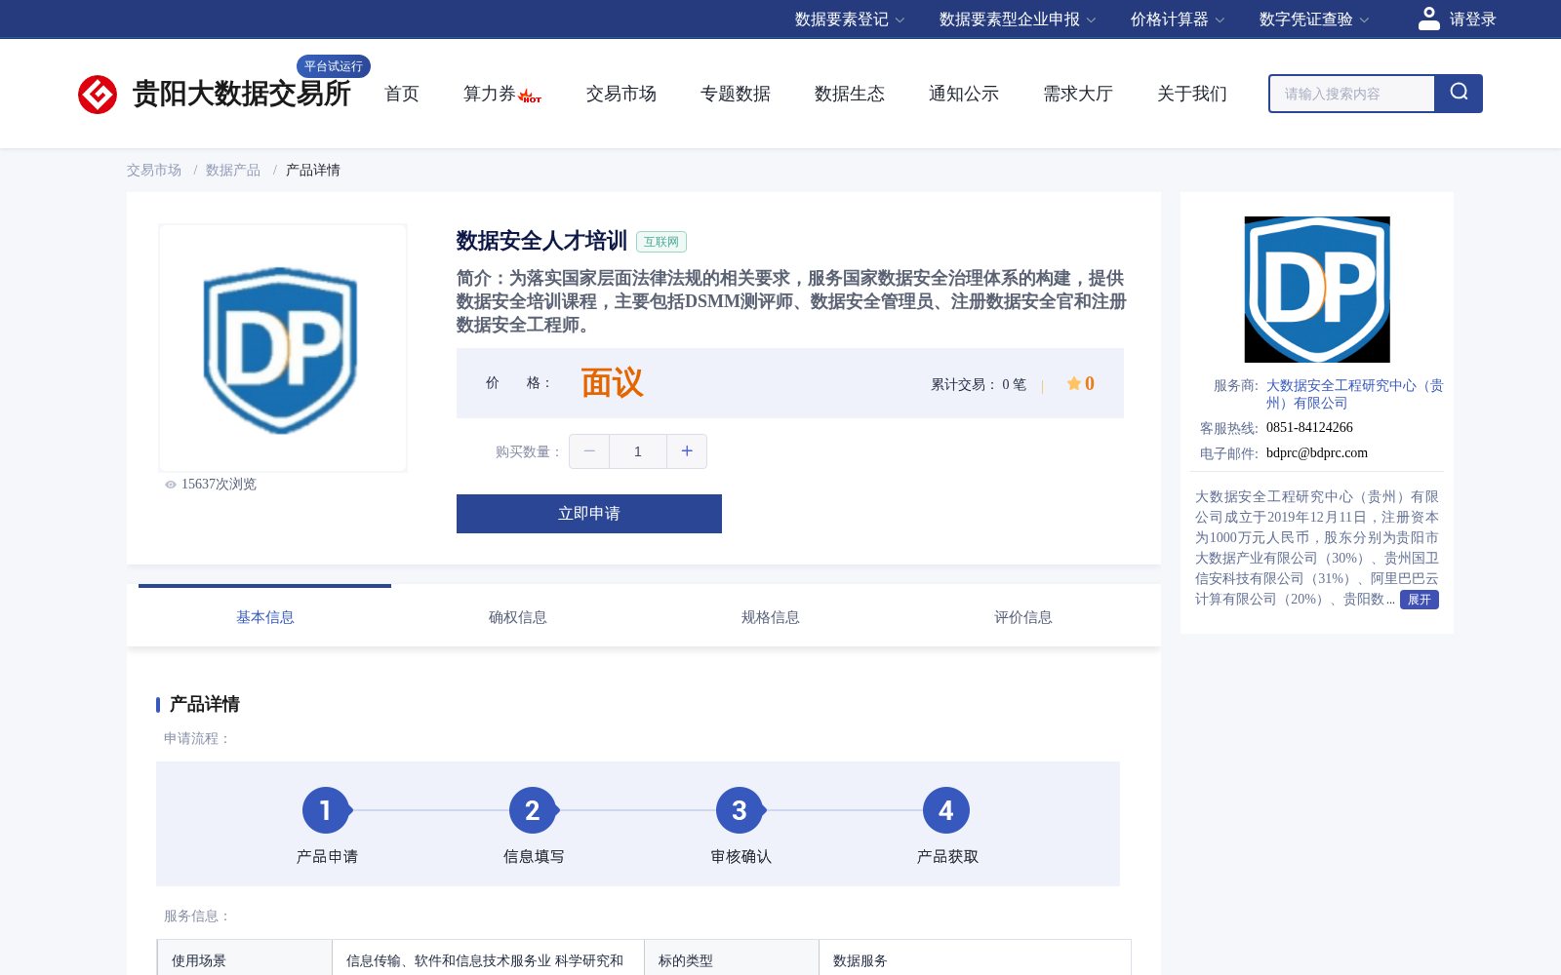Click the 累计交易 0笔 text
The image size is (1561, 975).
pos(979,384)
